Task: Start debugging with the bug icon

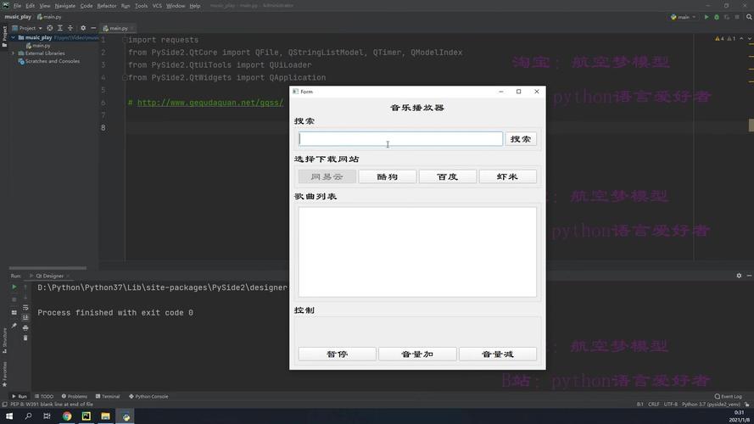Action: (x=717, y=17)
